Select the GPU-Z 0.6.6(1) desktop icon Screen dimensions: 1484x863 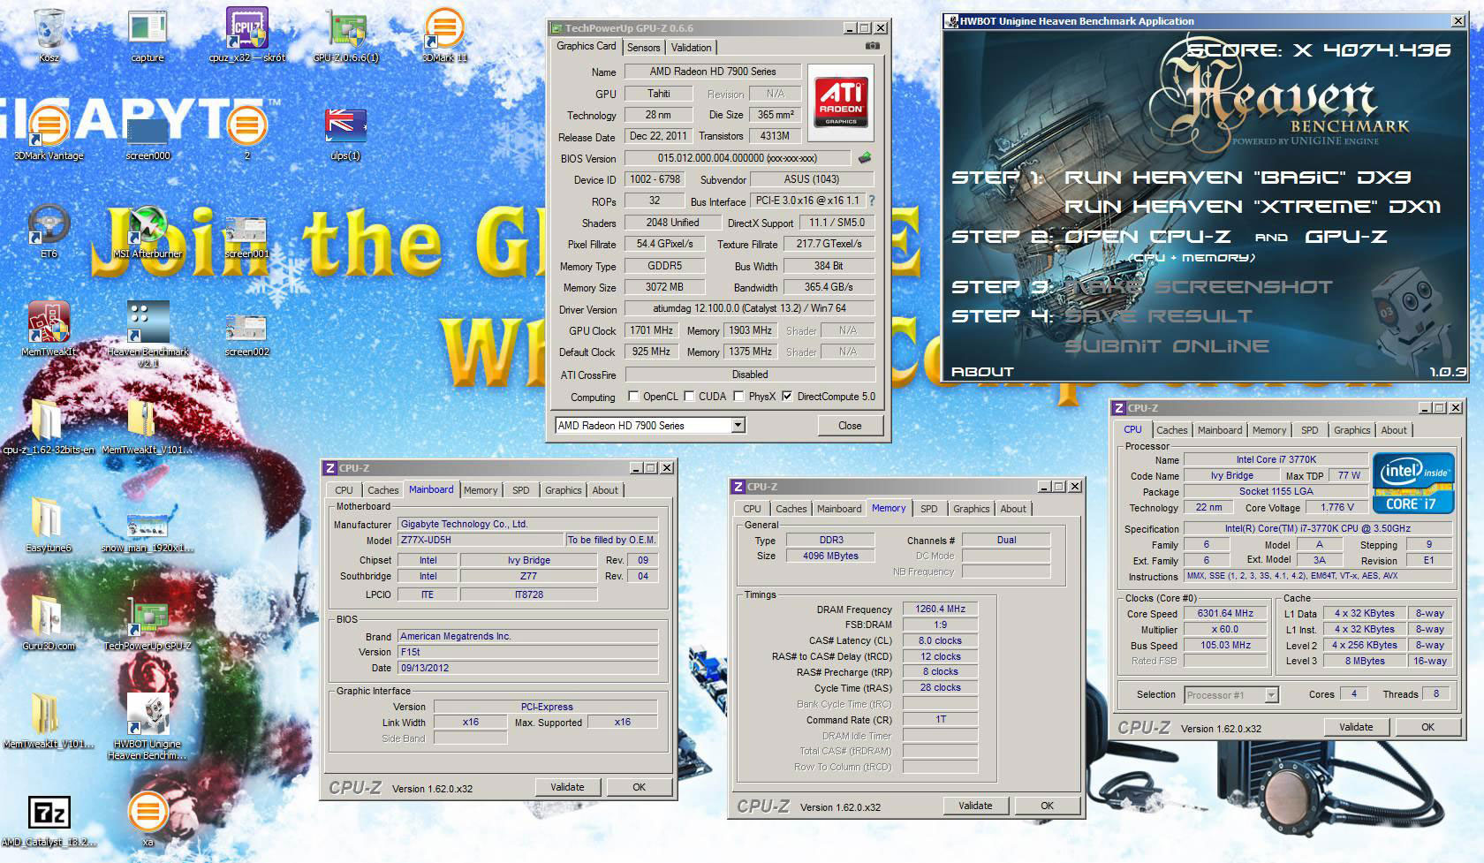point(346,35)
